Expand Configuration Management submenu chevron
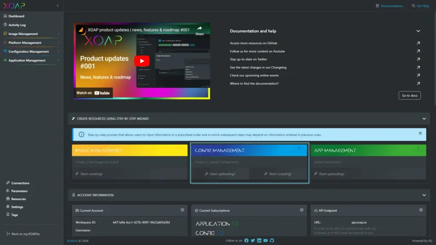This screenshot has width=436, height=245. click(59, 51)
